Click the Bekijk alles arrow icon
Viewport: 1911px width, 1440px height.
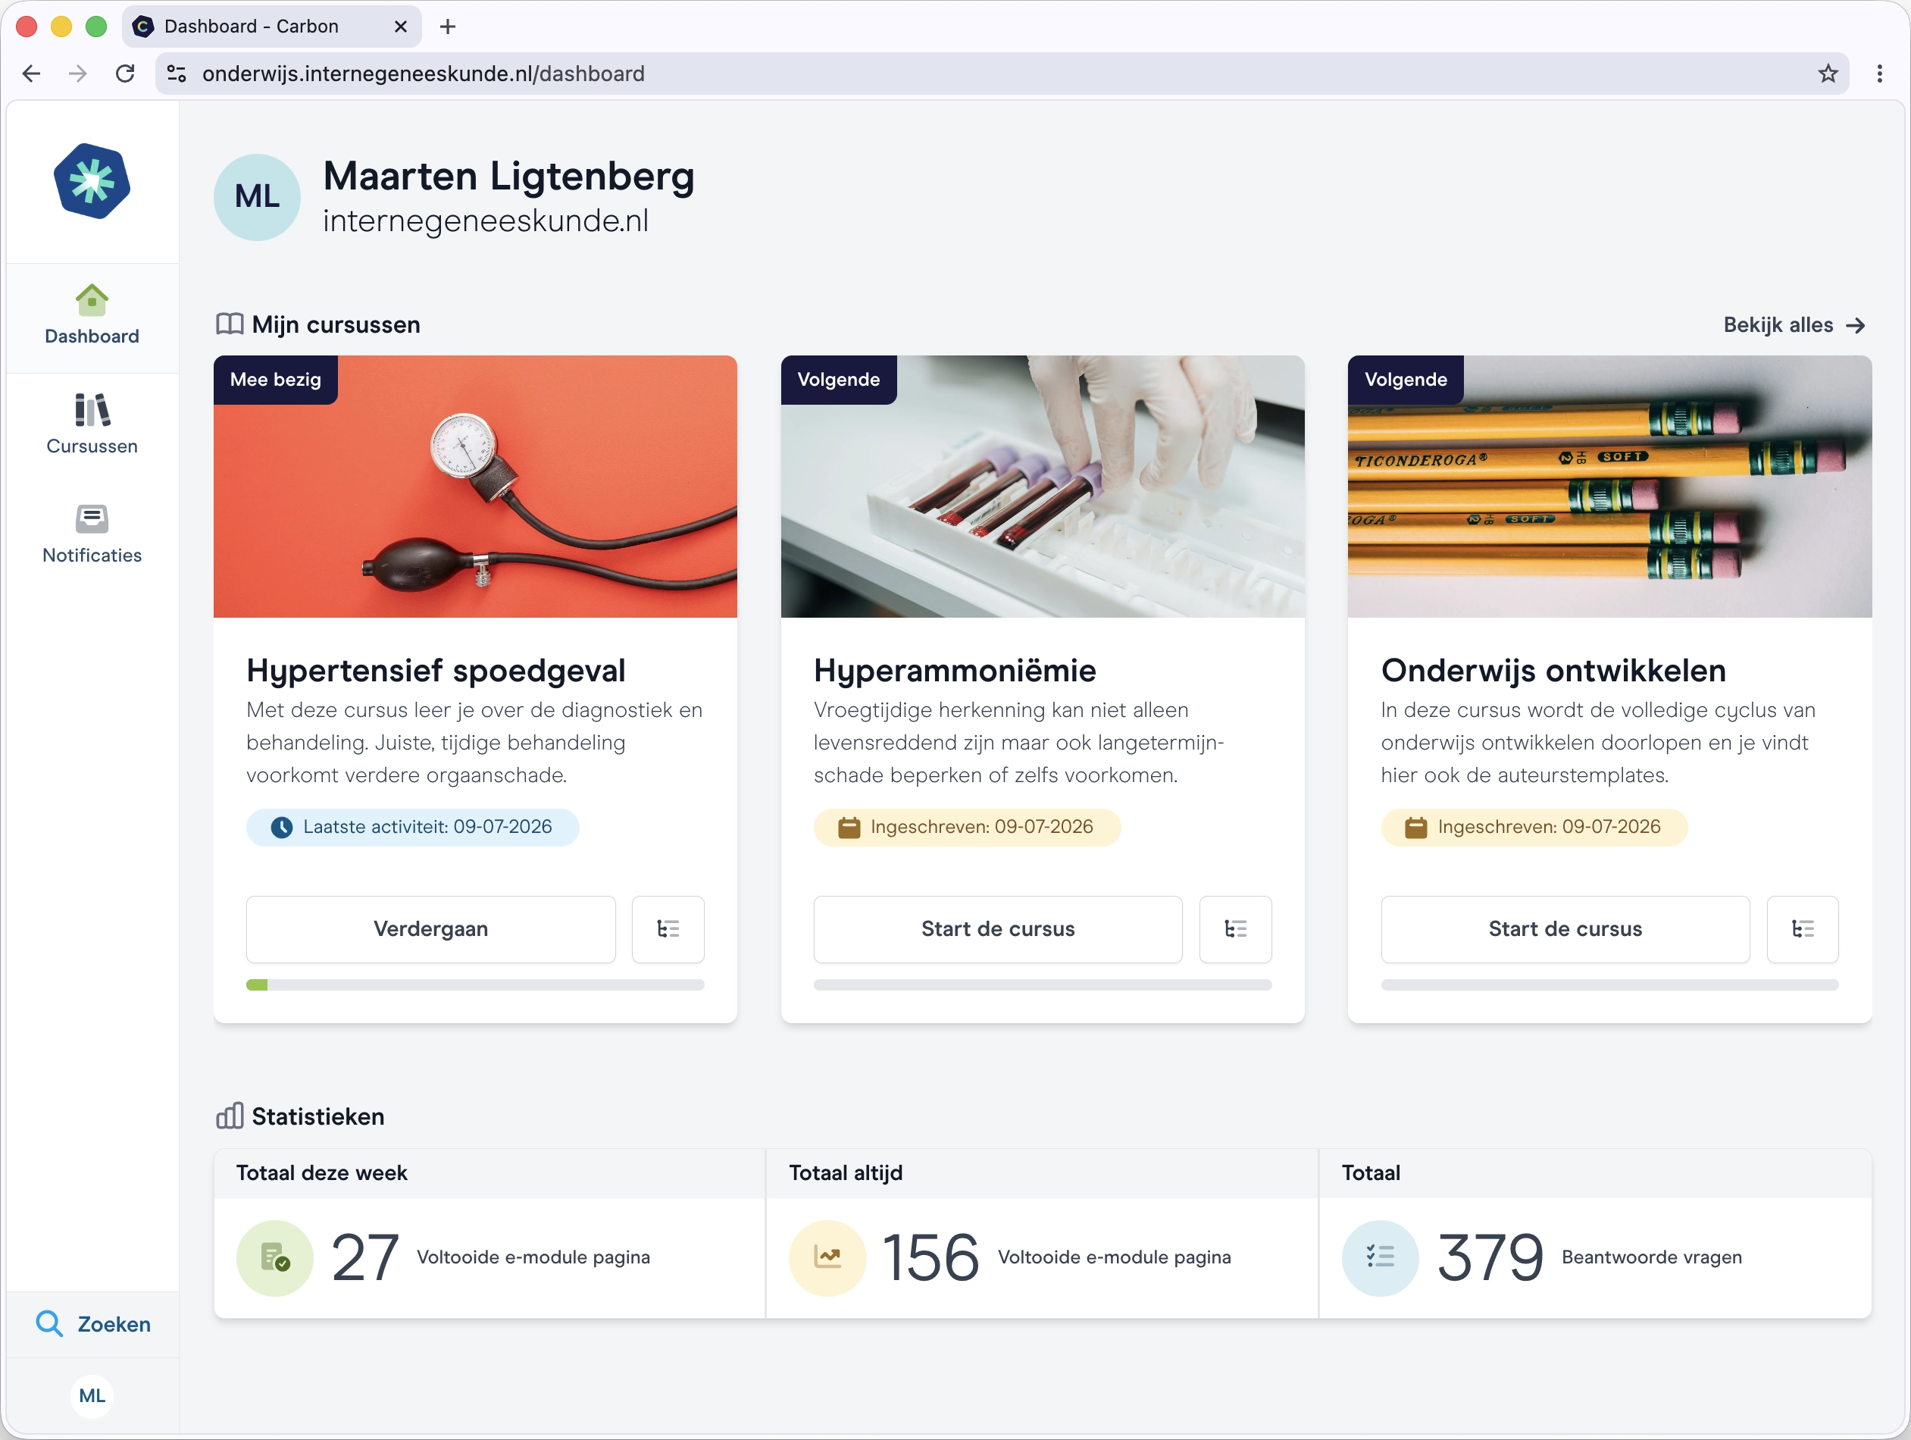point(1855,325)
